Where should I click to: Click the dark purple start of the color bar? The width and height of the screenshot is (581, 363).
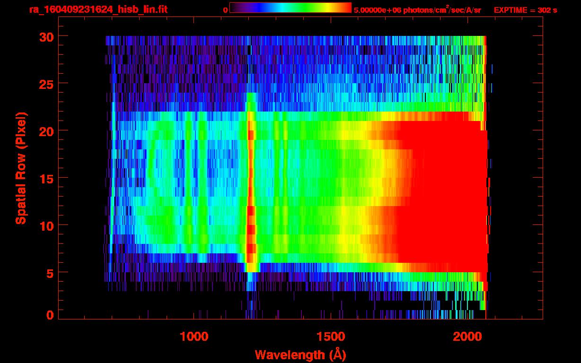pyautogui.click(x=235, y=8)
